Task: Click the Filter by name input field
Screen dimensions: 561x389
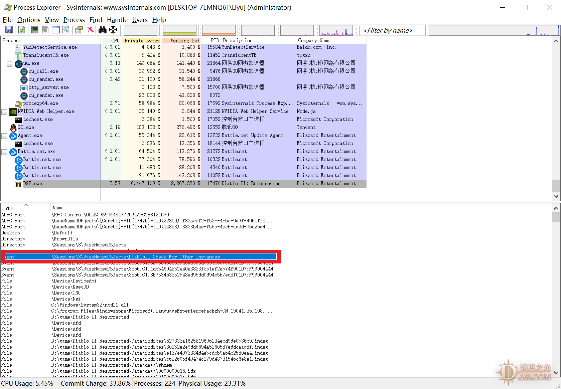Action: click(391, 30)
